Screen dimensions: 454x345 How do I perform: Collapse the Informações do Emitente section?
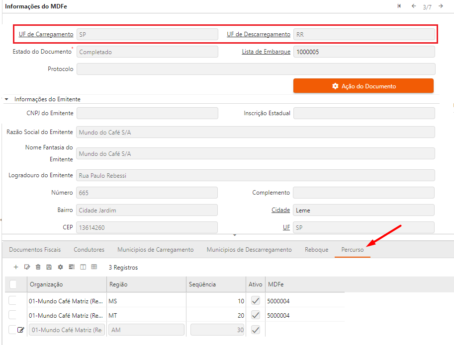[x=7, y=99]
